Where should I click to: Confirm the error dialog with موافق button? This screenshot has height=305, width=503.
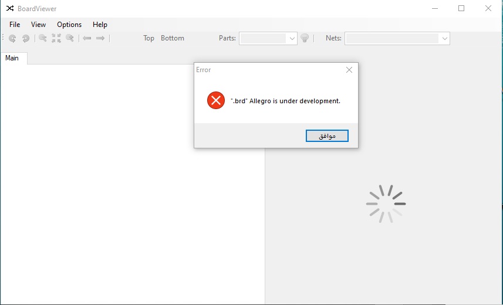pos(327,135)
